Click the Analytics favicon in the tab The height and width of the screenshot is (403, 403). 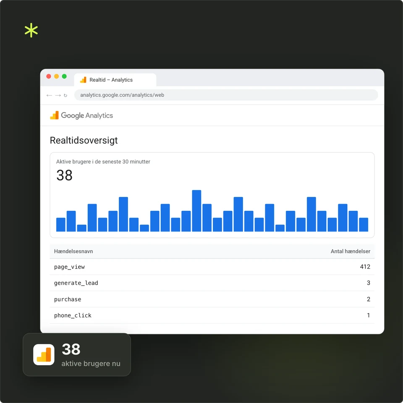click(x=83, y=80)
